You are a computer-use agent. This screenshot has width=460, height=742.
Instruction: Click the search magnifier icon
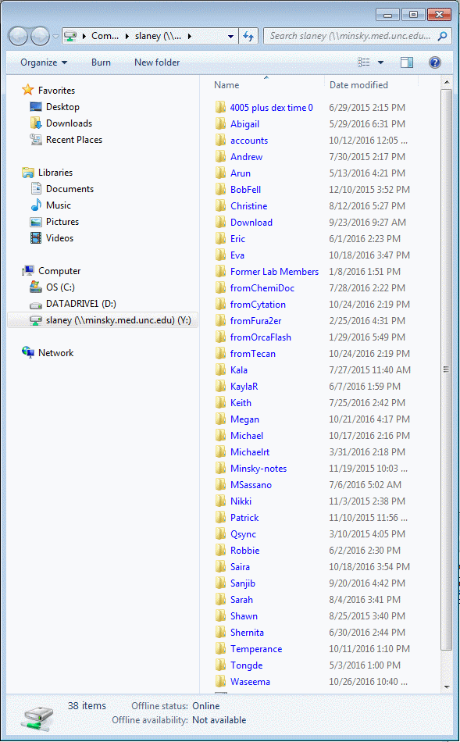click(442, 36)
